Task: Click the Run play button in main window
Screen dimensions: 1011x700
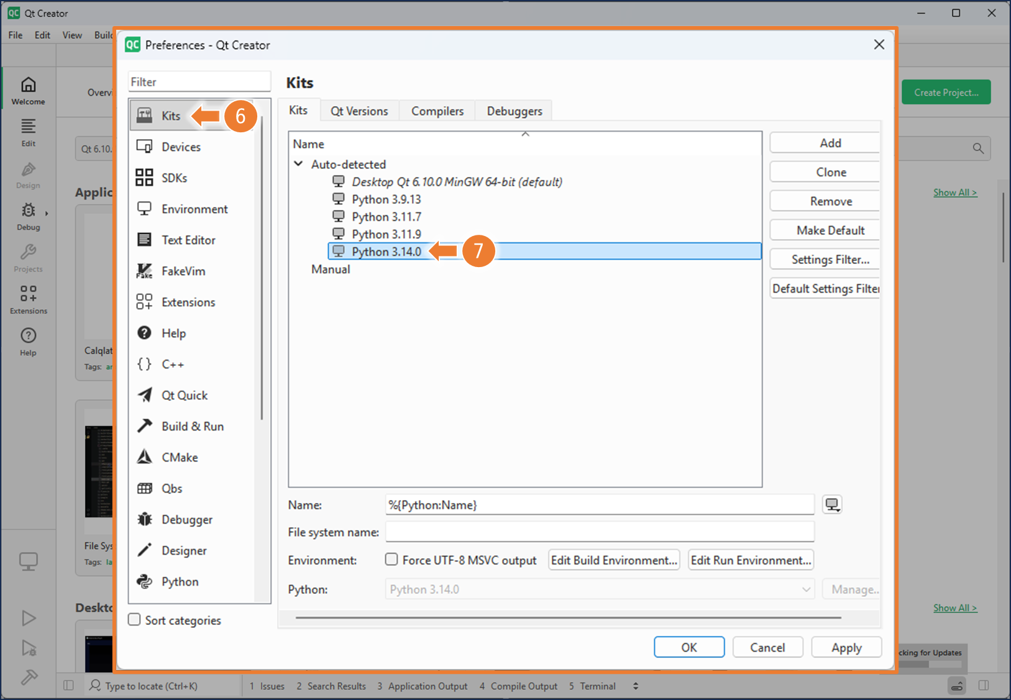Action: point(29,618)
